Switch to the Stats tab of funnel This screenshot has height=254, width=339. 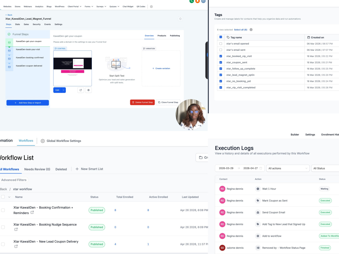[18, 24]
